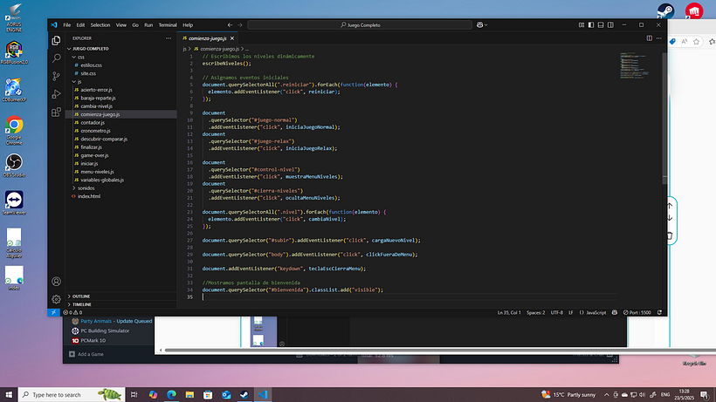Open OBS Studio desktop shortcut
The height and width of the screenshot is (402, 716).
pyautogui.click(x=14, y=166)
